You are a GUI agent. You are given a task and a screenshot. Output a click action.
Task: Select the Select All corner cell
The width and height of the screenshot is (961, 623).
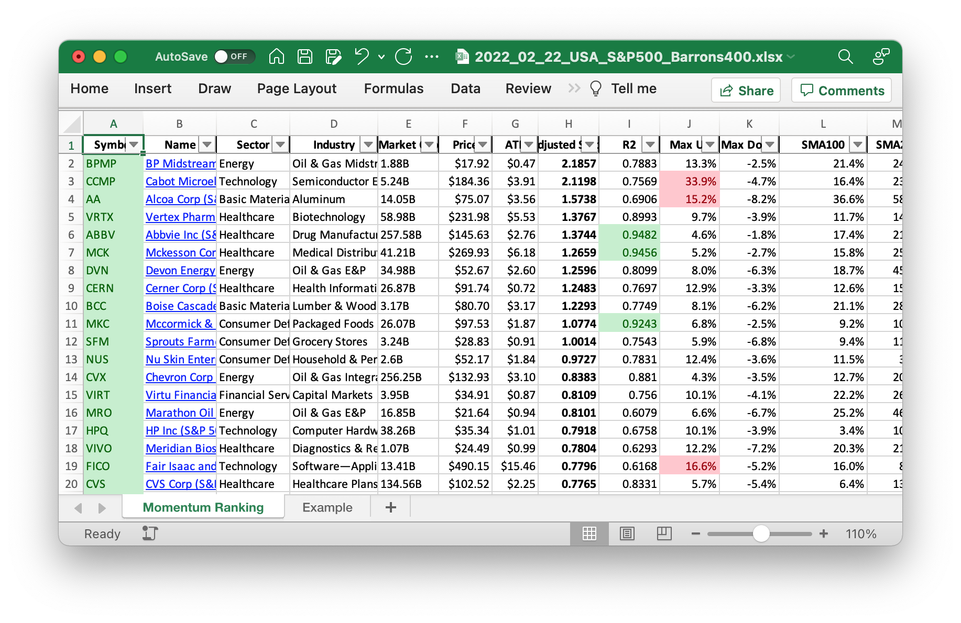coord(72,124)
